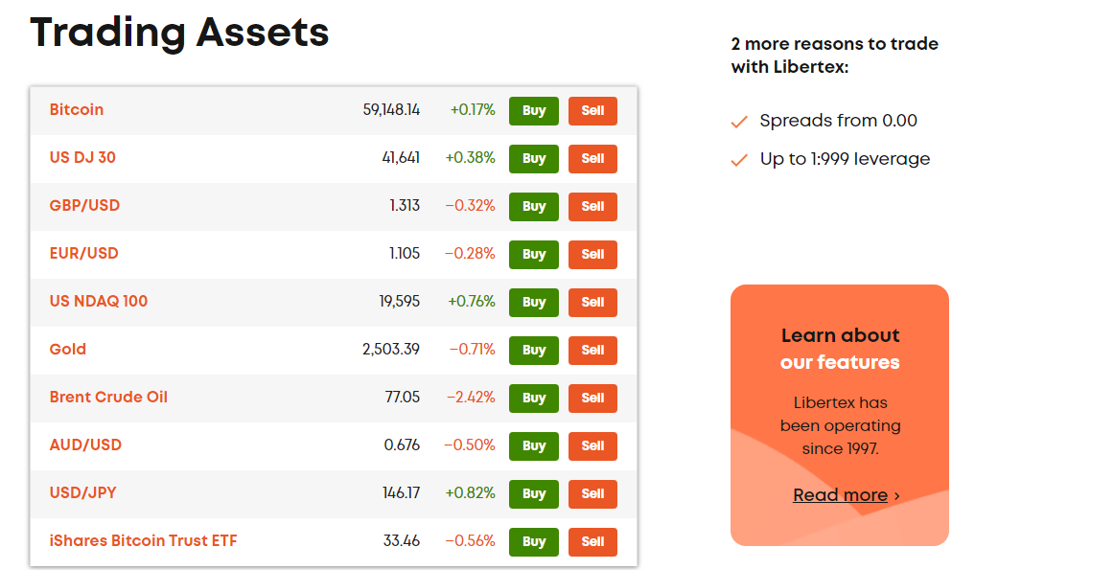Sell US NDAQ 100
This screenshot has width=1114, height=570.
tap(592, 303)
